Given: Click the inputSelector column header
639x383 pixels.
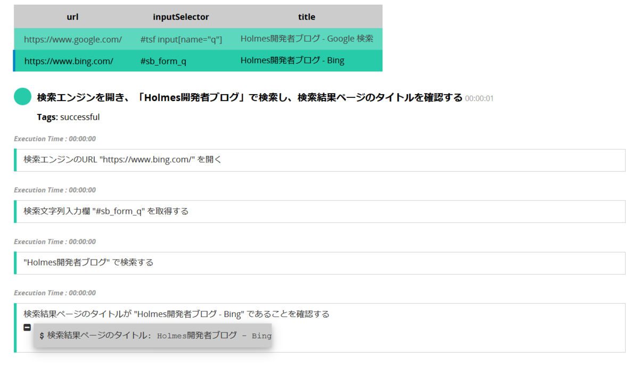Looking at the screenshot, I should point(181,16).
